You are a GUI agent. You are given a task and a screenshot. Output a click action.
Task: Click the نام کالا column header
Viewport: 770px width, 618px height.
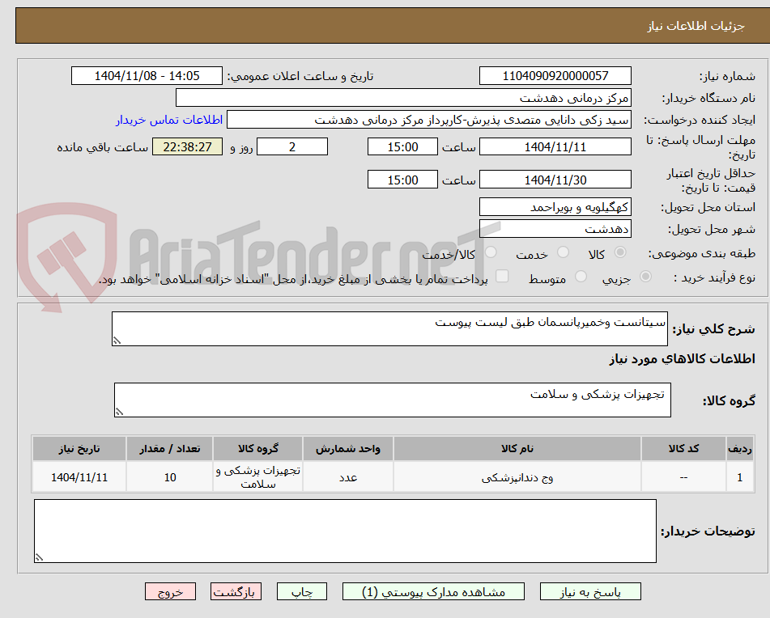(x=517, y=449)
